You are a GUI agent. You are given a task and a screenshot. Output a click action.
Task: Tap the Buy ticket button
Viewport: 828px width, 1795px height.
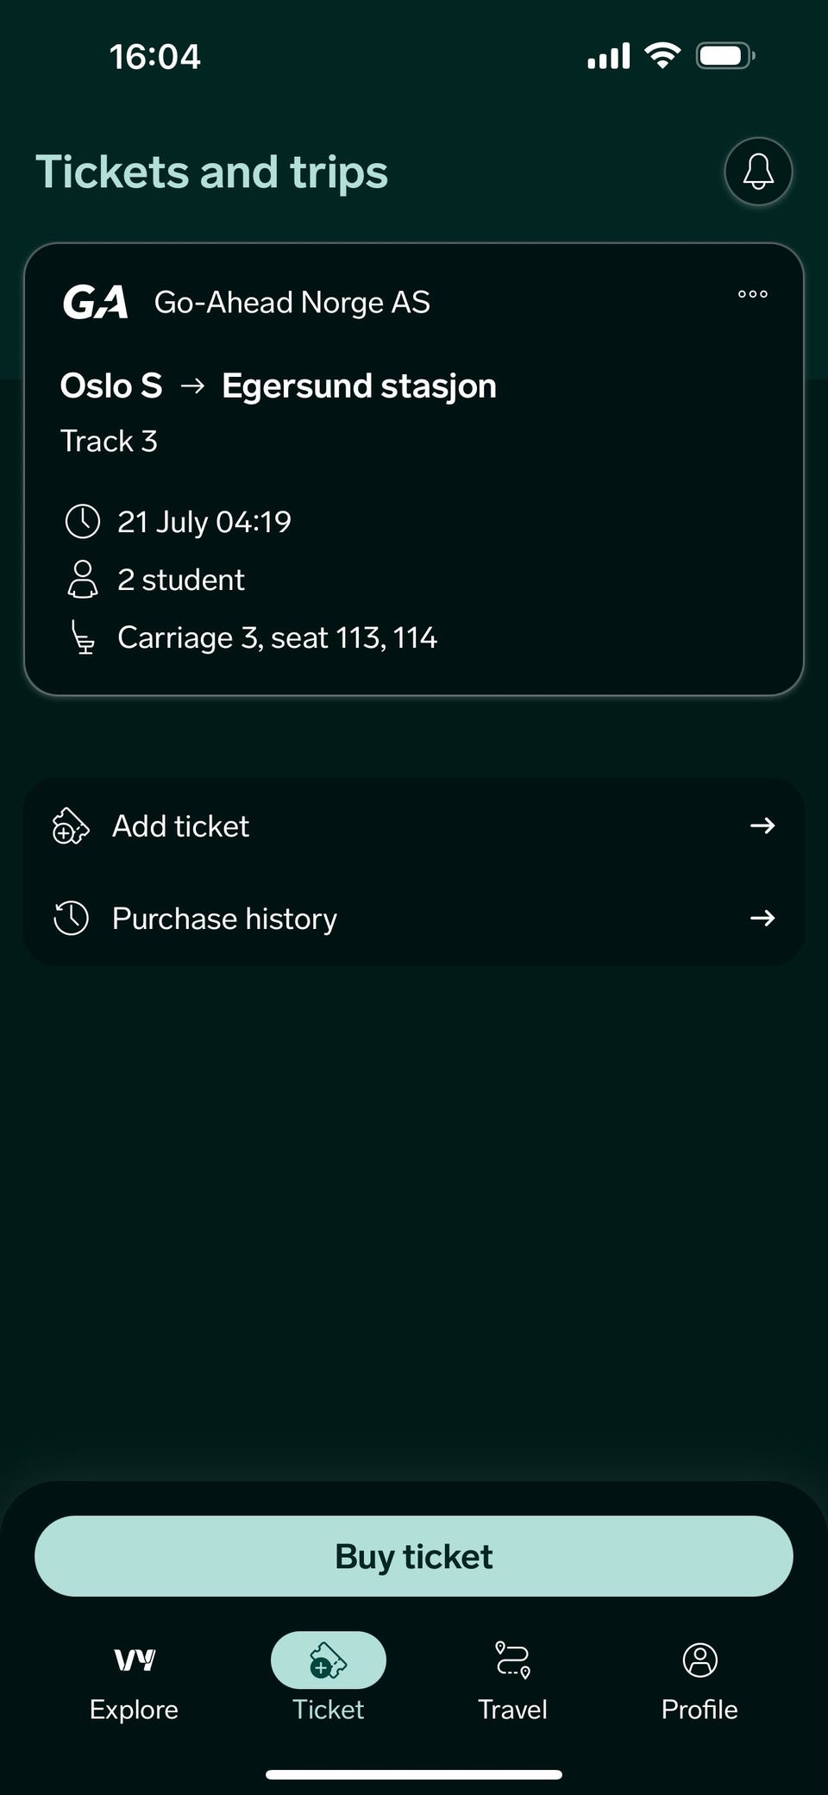click(414, 1556)
